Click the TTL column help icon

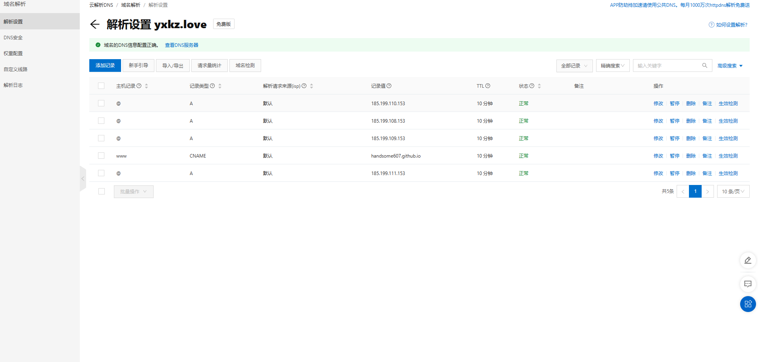[488, 86]
